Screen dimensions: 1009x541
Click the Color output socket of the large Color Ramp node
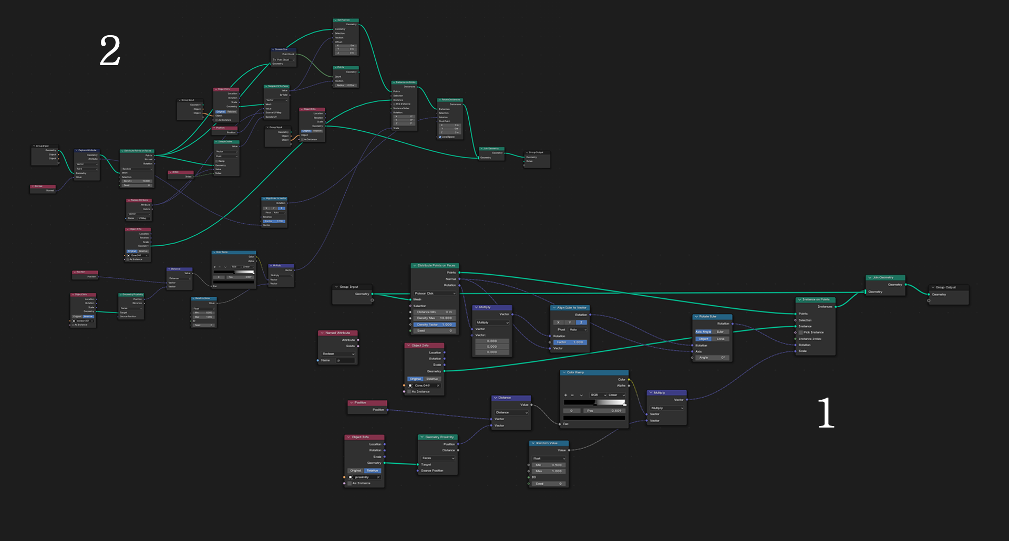[629, 379]
